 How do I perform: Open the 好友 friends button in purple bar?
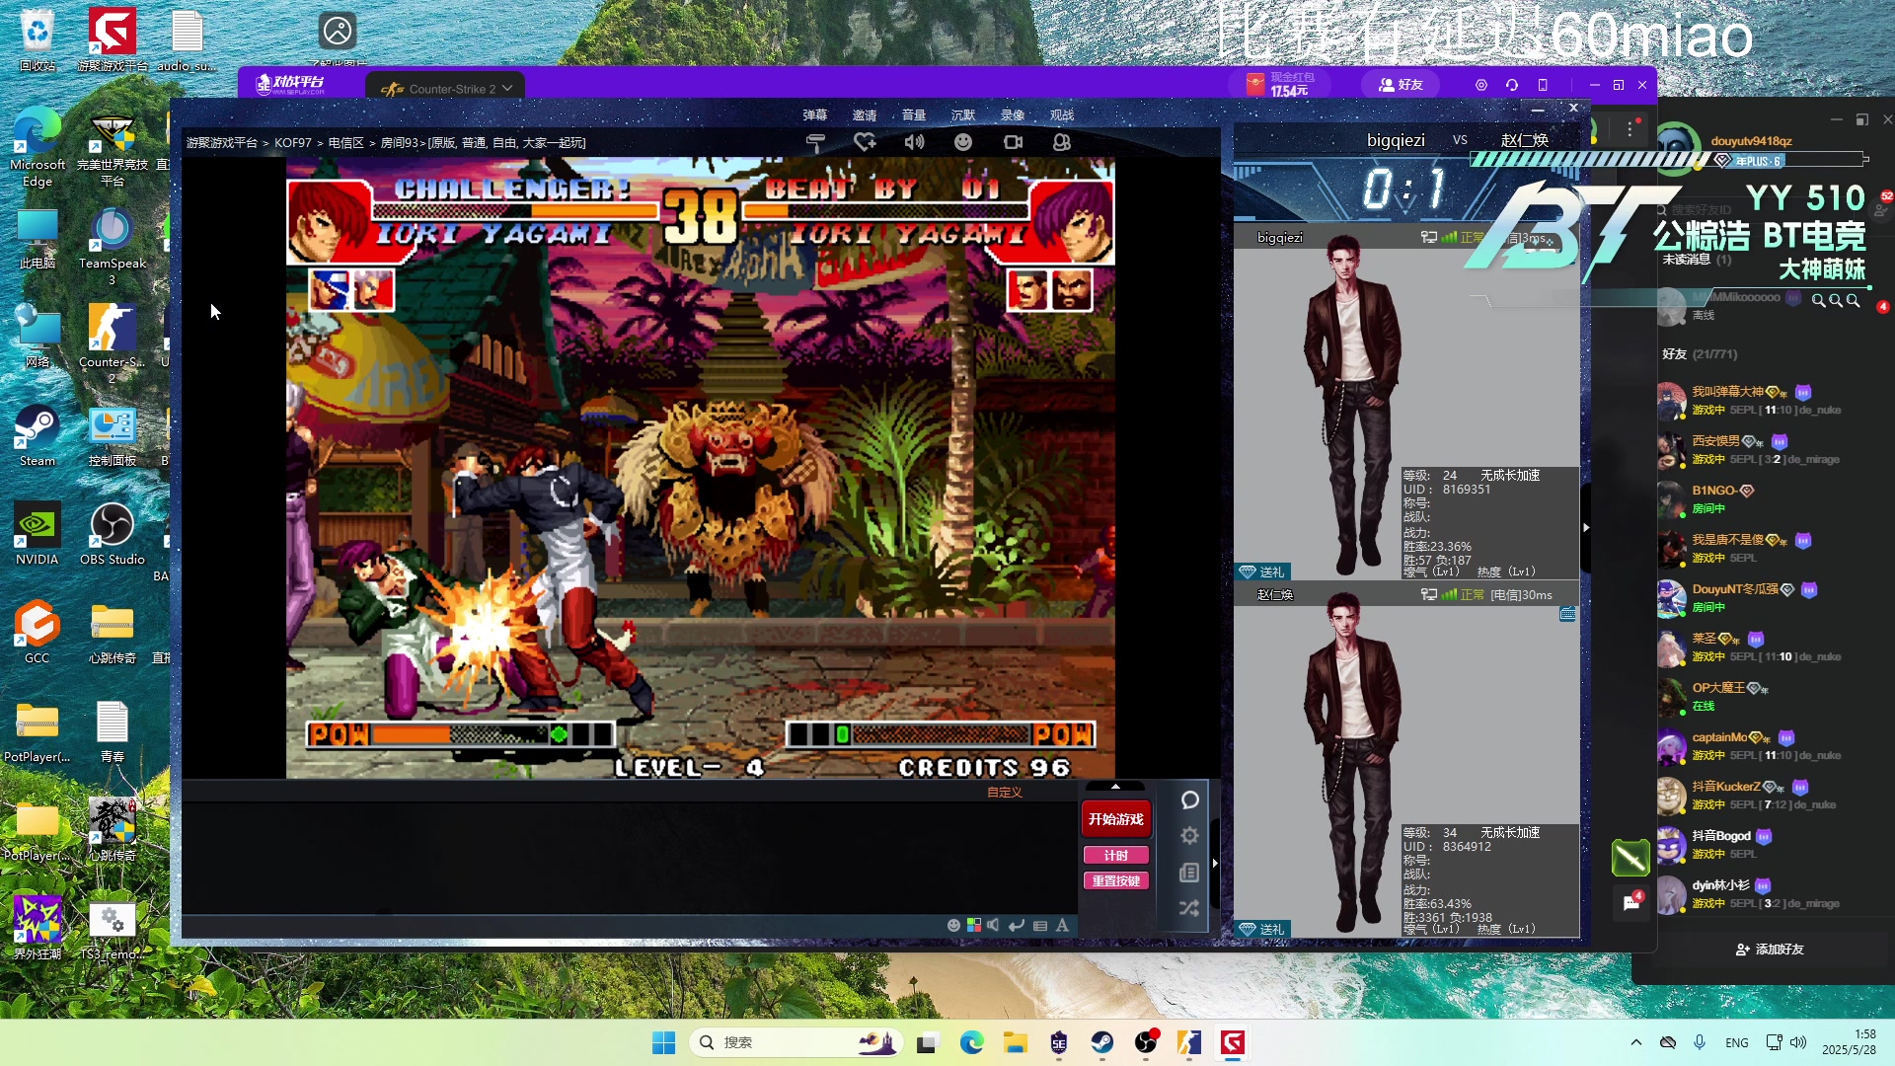point(1401,85)
